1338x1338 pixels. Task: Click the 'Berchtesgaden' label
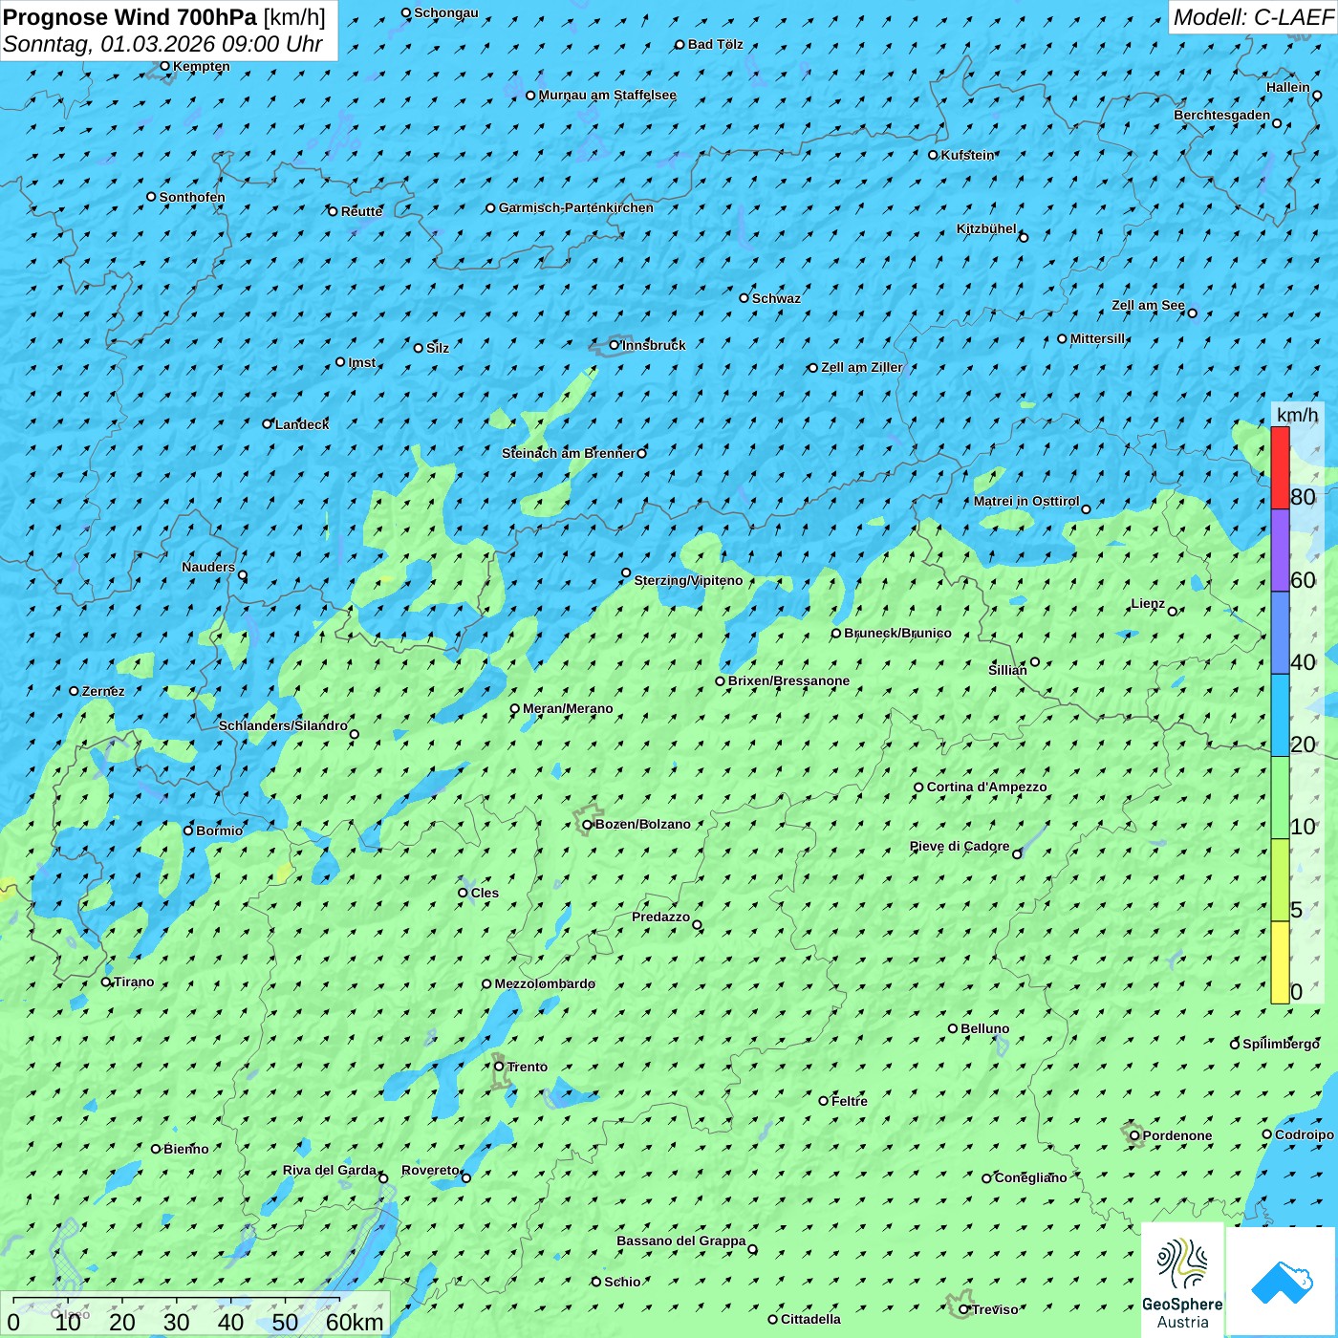(x=1222, y=115)
